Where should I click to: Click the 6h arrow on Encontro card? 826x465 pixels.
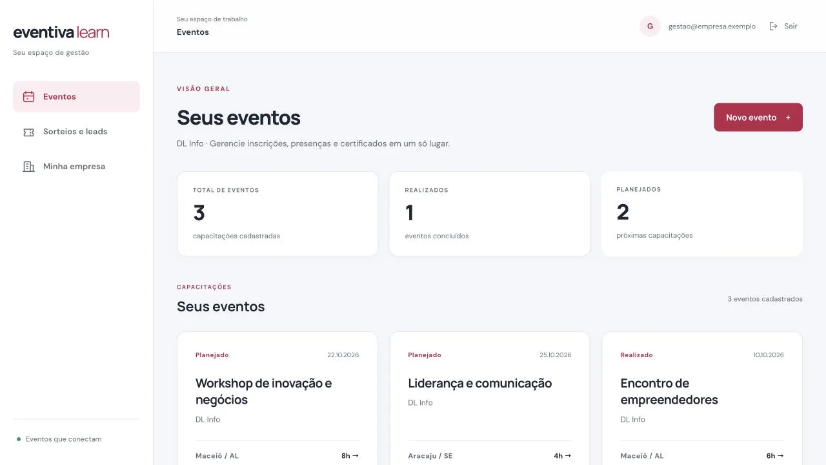click(x=775, y=456)
